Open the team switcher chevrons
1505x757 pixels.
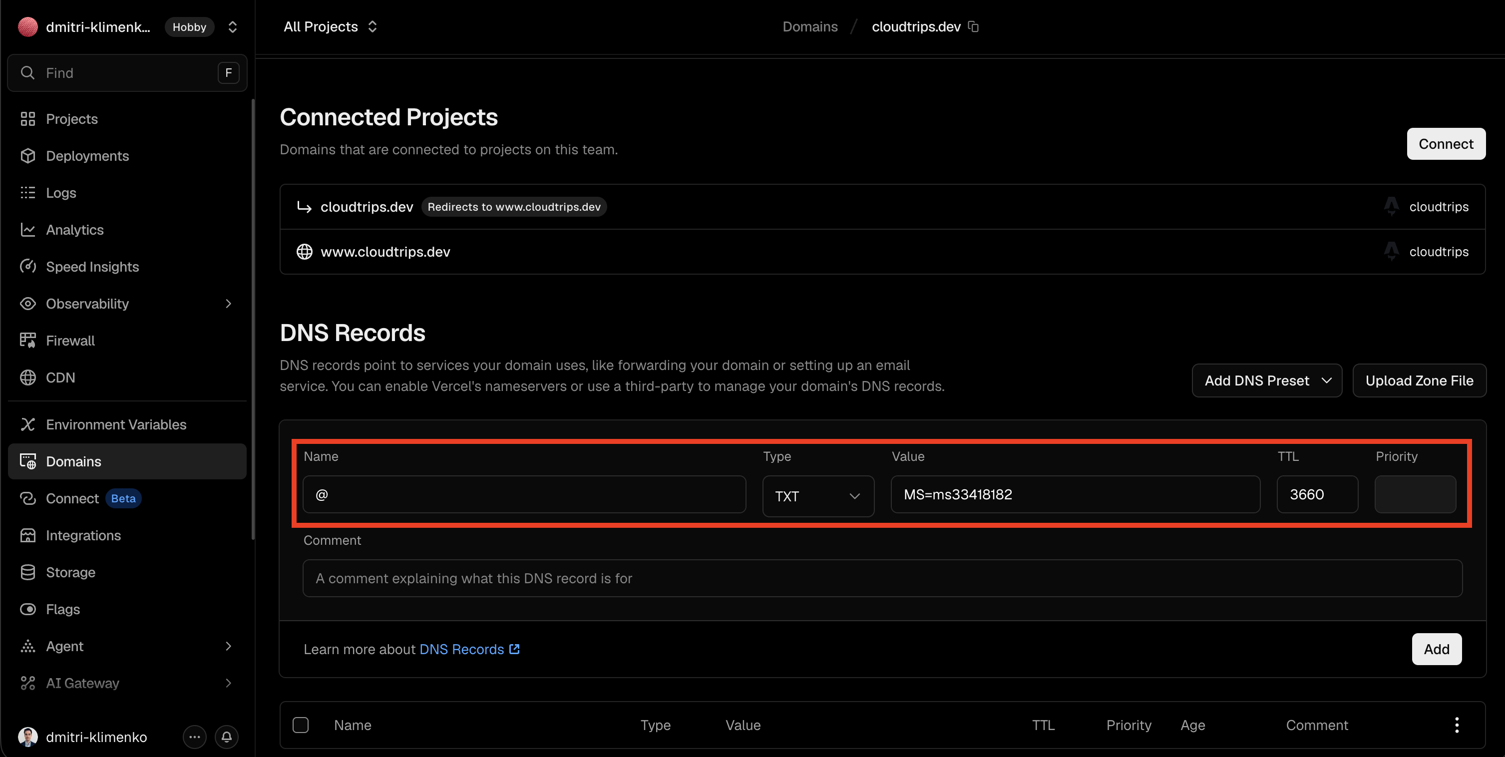[x=233, y=27]
